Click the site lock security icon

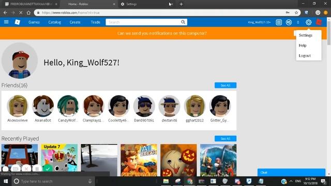point(38,12)
